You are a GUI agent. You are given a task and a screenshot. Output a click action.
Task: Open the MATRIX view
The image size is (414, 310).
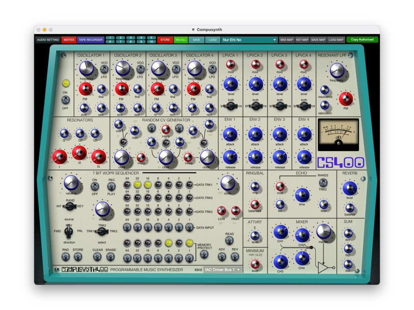(69, 40)
